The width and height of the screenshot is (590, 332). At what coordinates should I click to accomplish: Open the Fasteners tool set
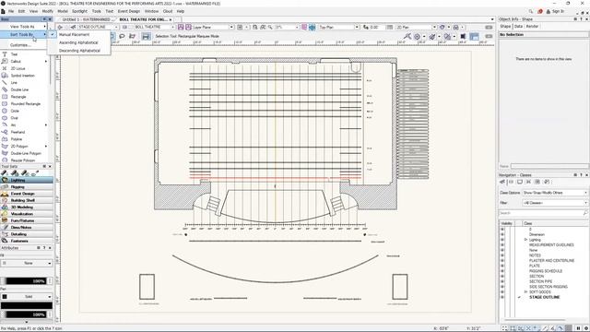point(27,241)
